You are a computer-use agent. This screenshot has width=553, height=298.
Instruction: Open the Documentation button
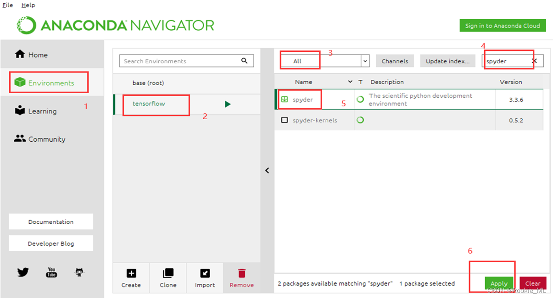tap(51, 221)
